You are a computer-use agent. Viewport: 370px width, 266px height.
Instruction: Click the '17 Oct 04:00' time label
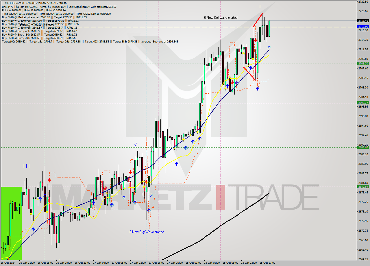point(101,263)
